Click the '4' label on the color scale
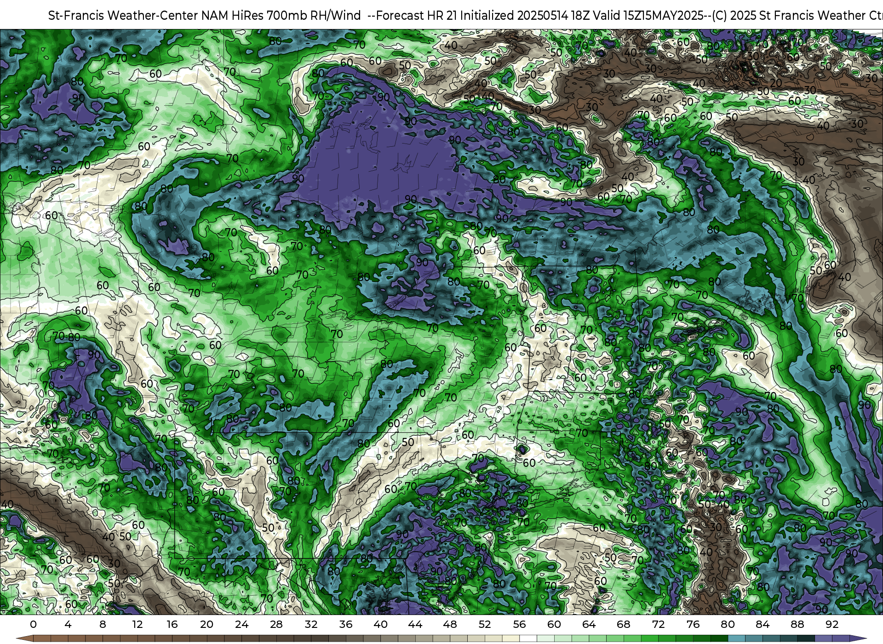This screenshot has width=883, height=644. click(68, 624)
